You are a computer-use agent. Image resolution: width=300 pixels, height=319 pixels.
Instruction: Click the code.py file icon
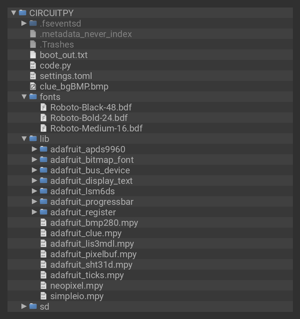33,66
